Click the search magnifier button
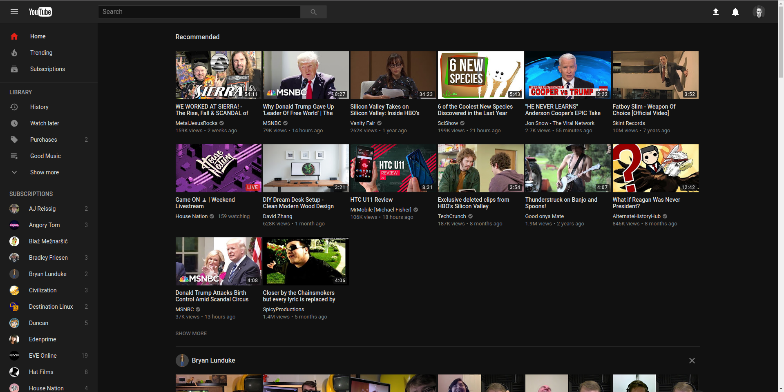 coord(313,12)
